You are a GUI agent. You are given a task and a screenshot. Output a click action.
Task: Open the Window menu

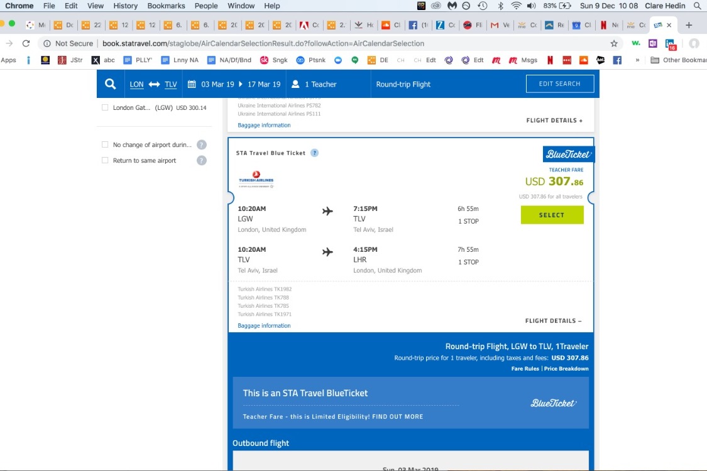tap(241, 6)
